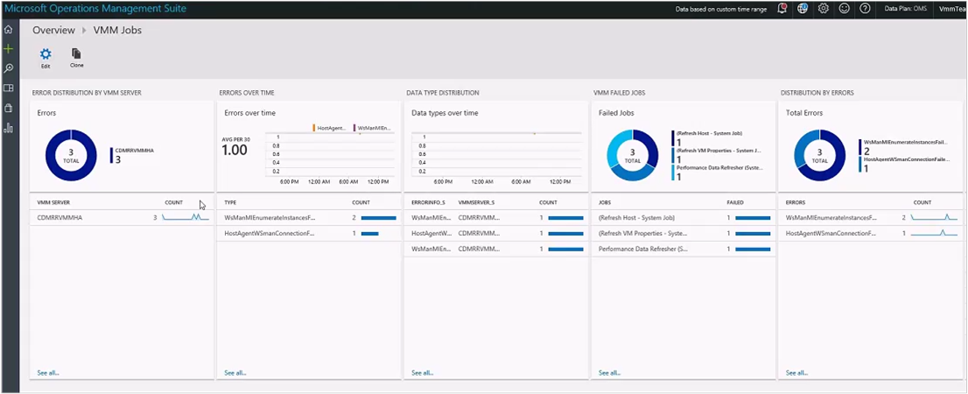Select '(Refresh VM Properties - Syste...' row in Jobs list

click(x=684, y=234)
